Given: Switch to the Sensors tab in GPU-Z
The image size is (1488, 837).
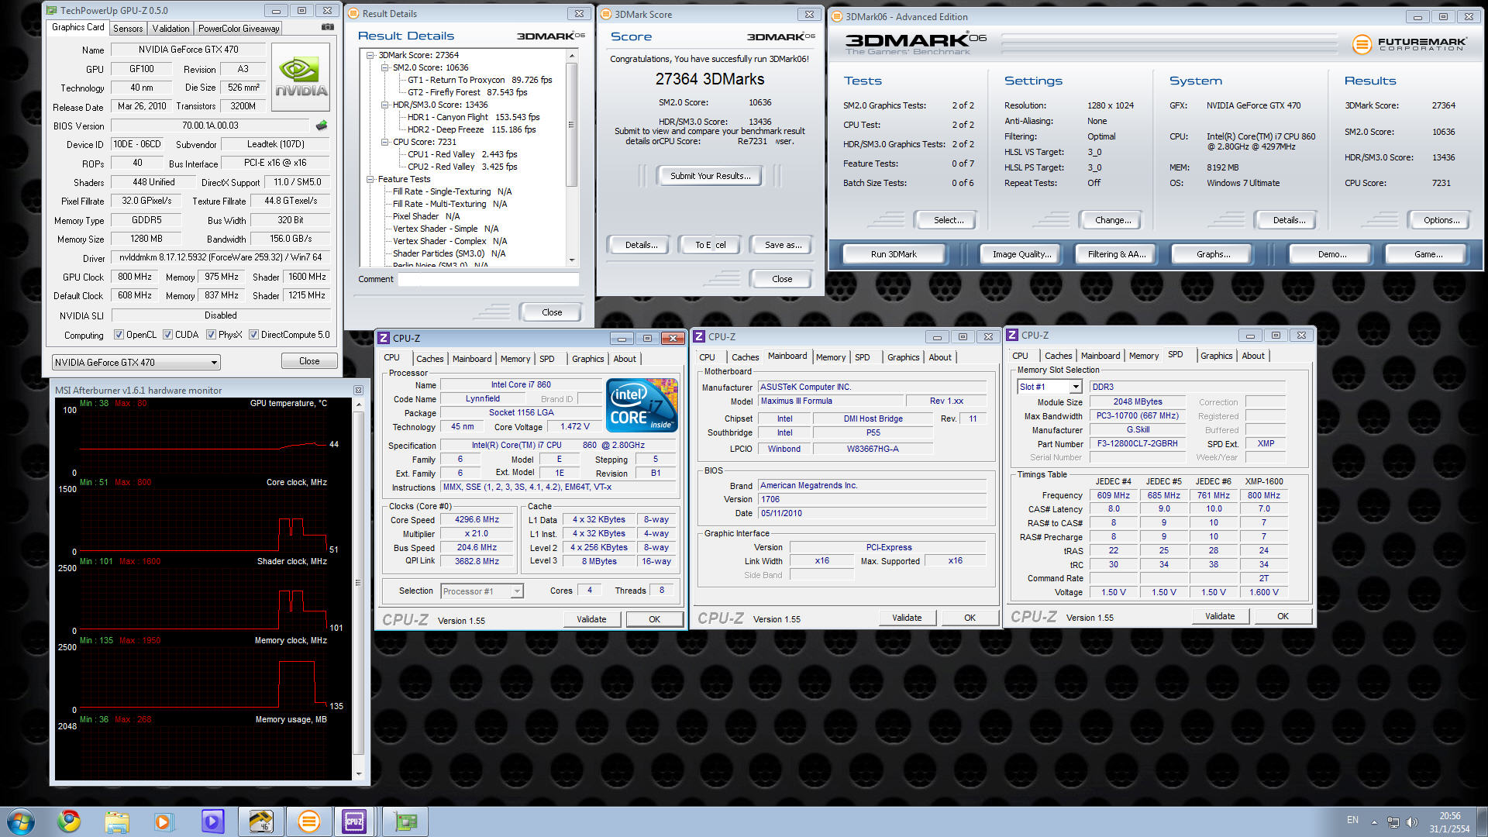Looking at the screenshot, I should [x=128, y=29].
